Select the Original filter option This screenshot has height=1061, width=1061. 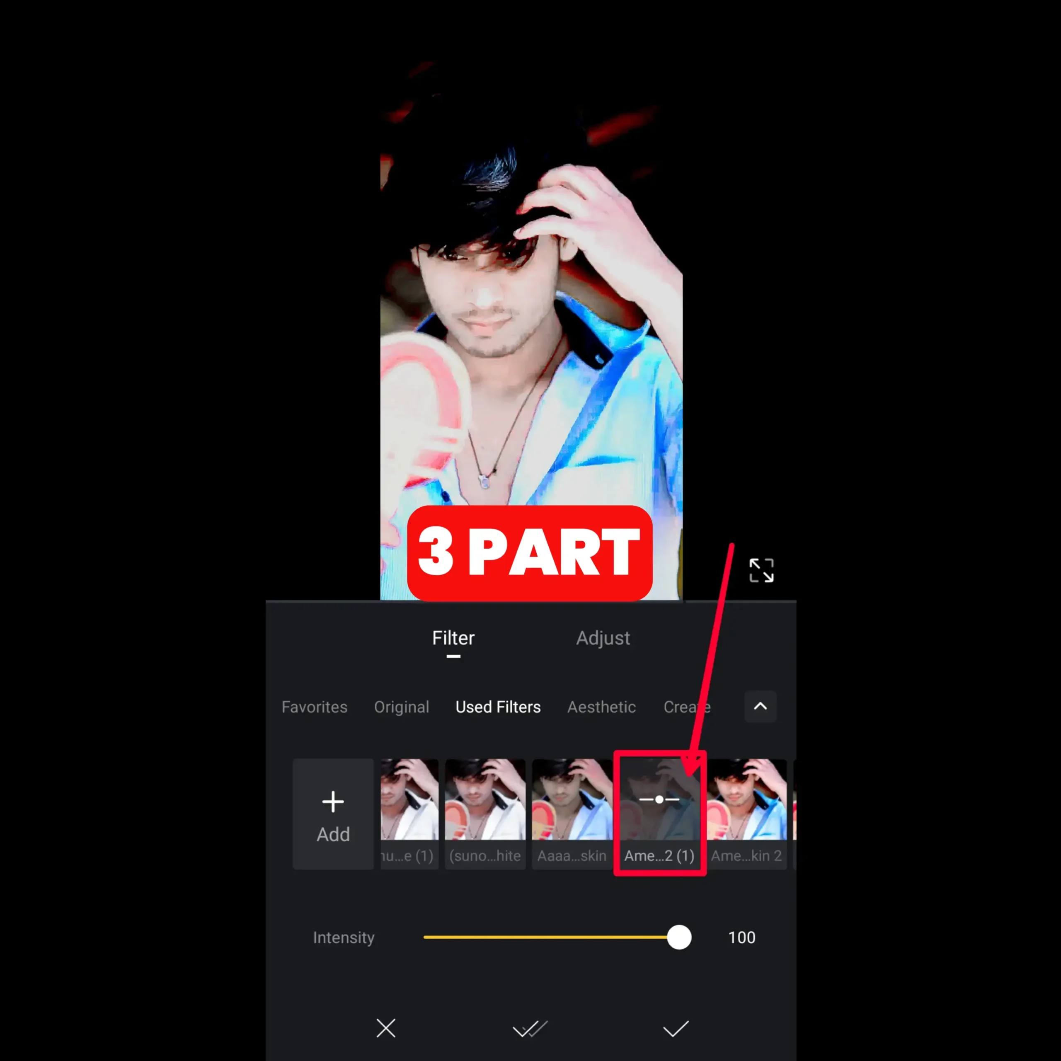point(402,707)
